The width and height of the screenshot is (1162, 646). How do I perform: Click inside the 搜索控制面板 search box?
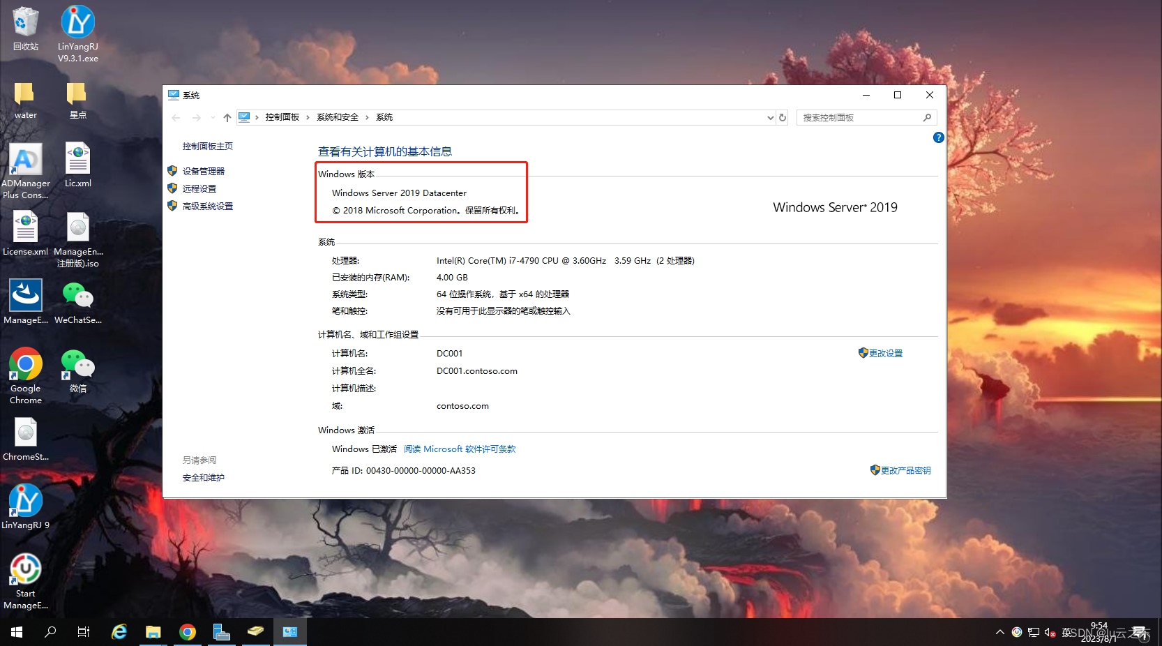coord(865,117)
